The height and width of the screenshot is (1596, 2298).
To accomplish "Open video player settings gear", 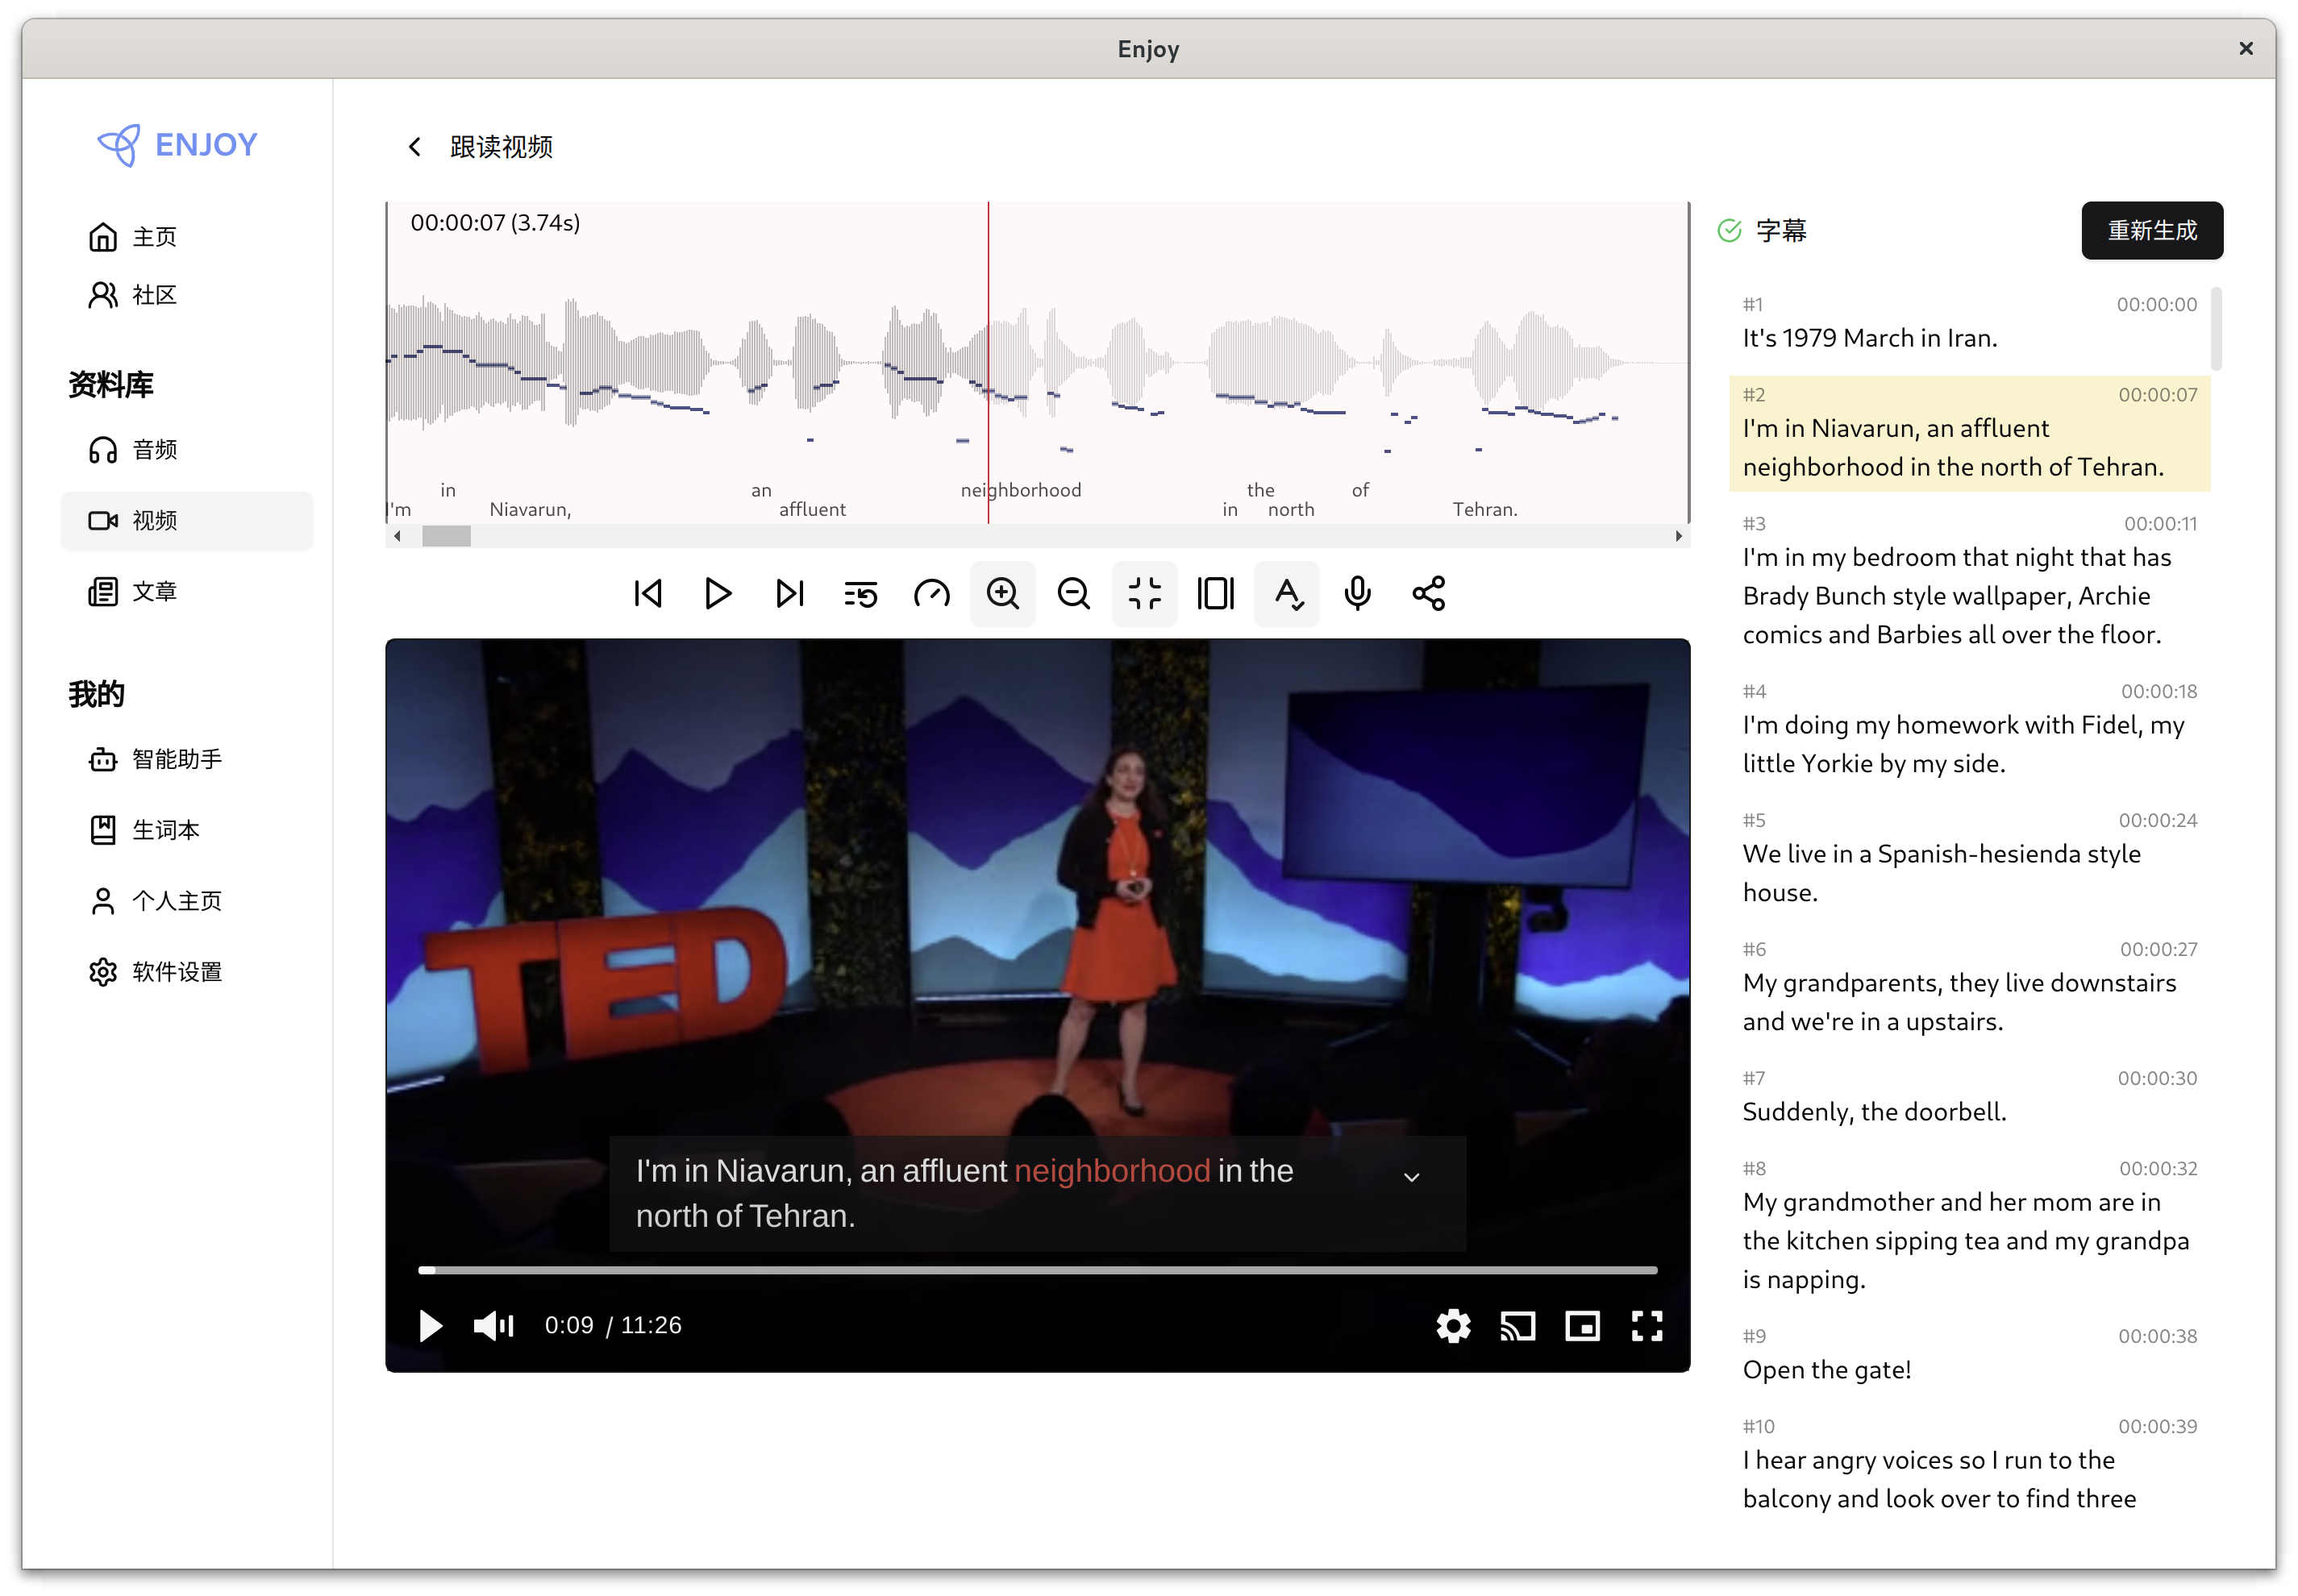I will coord(1453,1326).
